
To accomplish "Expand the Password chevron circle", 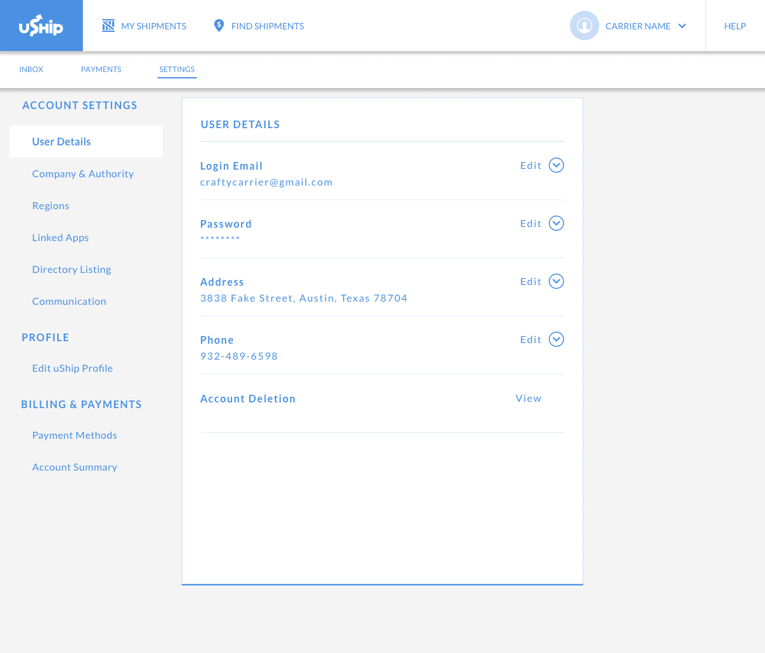I will (557, 223).
